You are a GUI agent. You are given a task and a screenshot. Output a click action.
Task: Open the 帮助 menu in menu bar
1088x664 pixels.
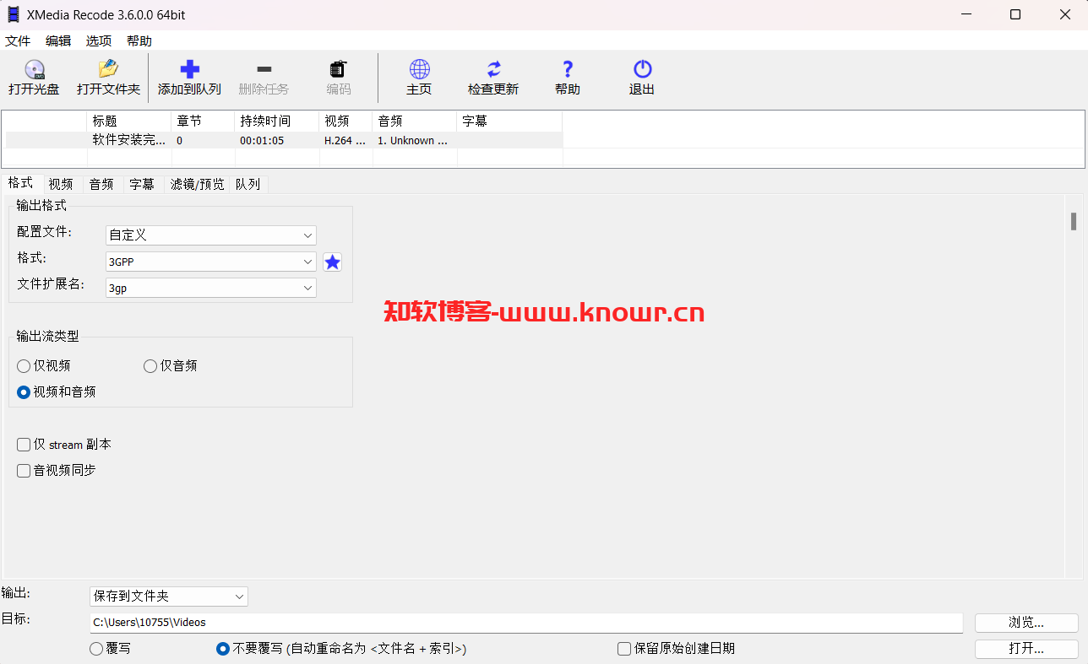tap(139, 40)
